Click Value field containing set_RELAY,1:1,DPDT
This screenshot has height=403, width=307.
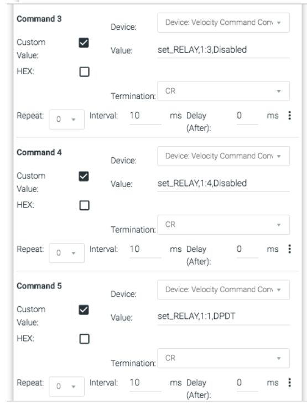223,317
